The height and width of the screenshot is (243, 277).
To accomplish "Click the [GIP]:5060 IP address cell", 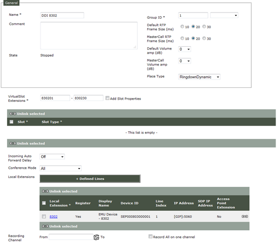I will [x=183, y=216].
